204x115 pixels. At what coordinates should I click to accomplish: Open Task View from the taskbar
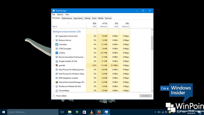(x=62, y=112)
